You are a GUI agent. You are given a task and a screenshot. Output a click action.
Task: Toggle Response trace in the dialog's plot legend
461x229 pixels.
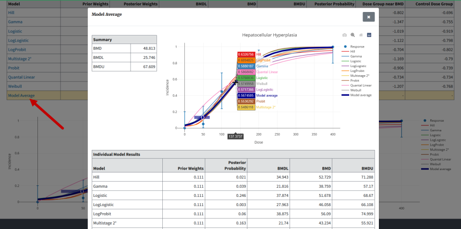357,46
